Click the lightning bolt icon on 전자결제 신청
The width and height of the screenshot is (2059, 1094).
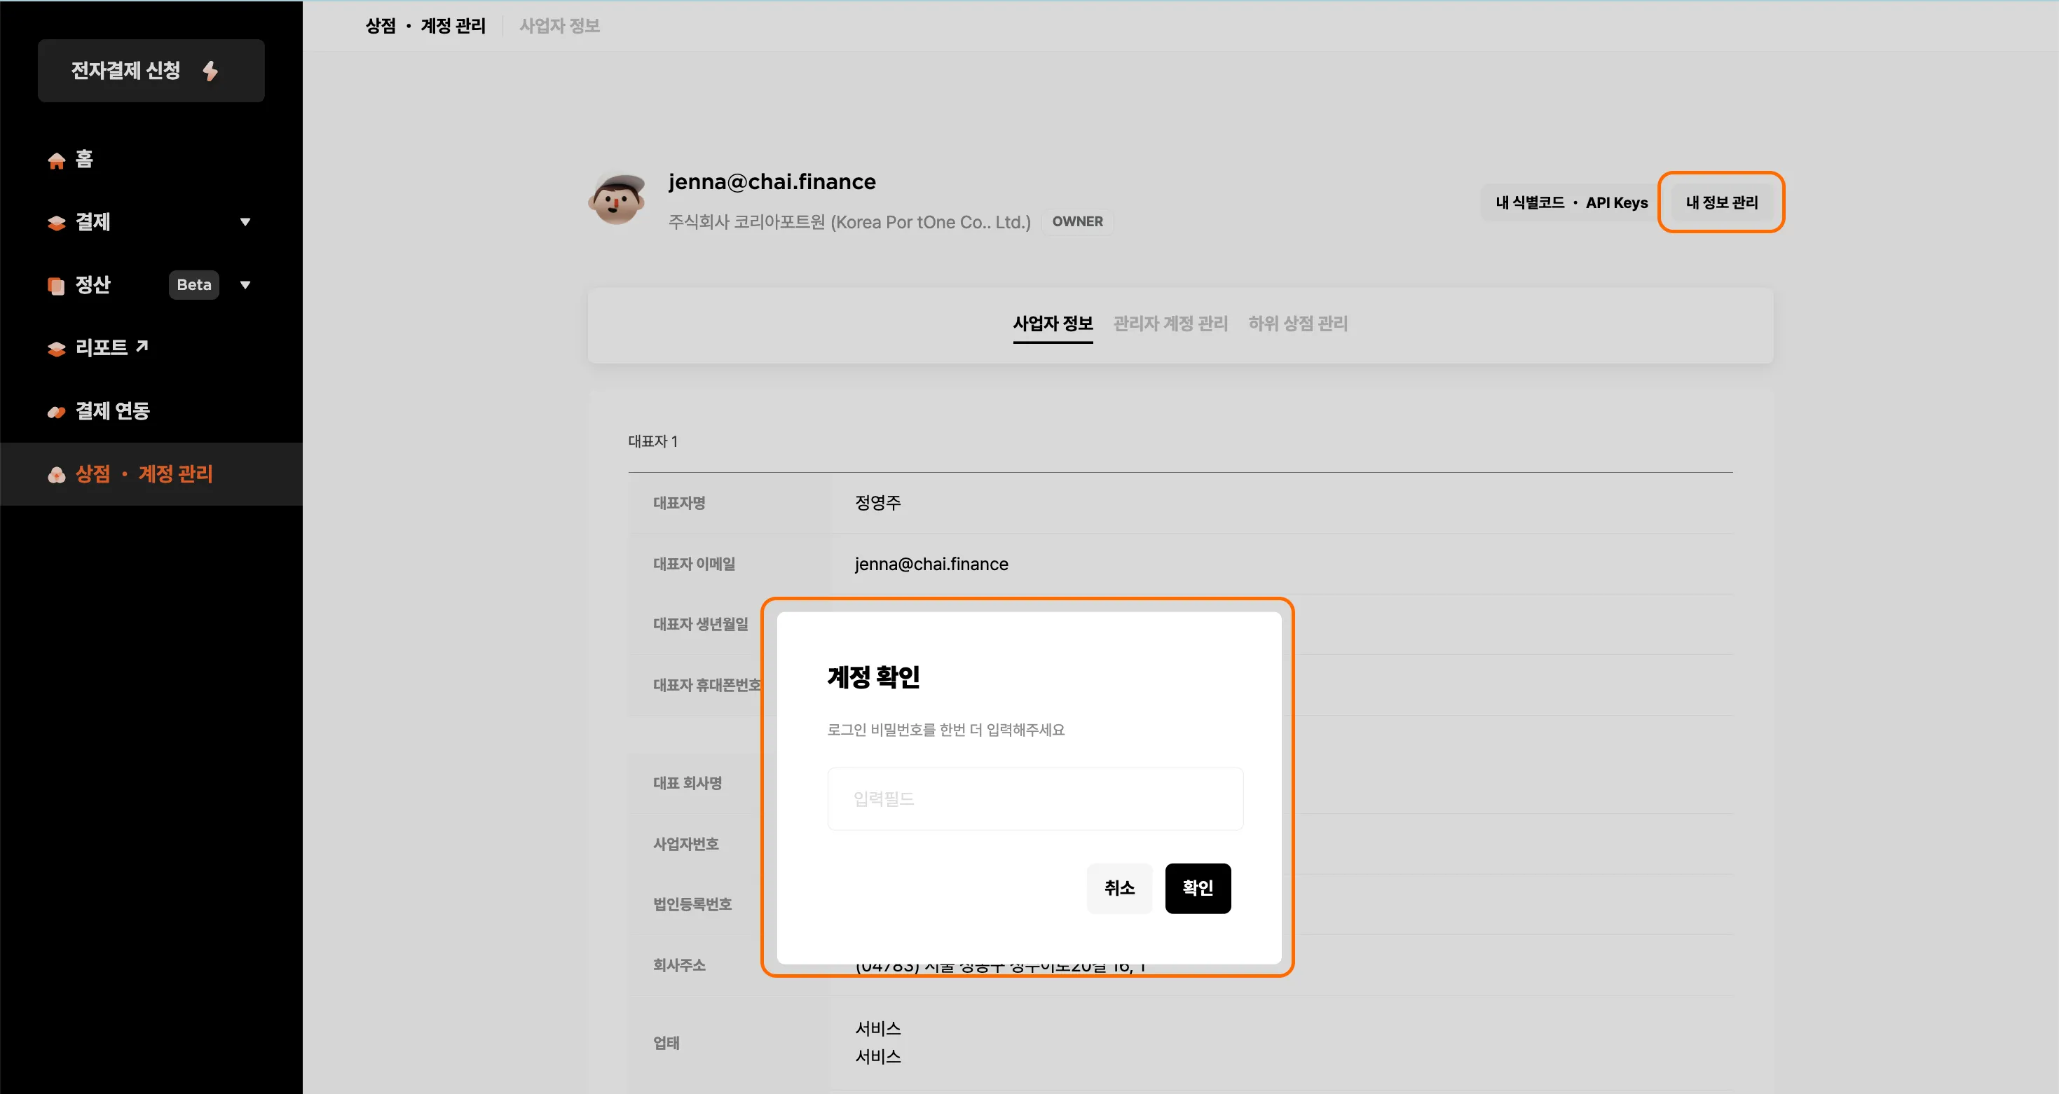coord(210,71)
